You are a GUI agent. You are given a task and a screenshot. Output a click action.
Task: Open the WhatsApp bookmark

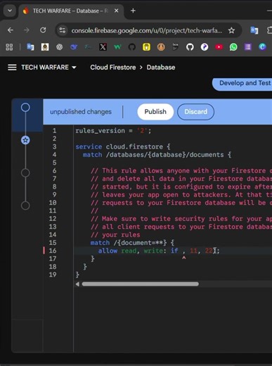point(233,47)
